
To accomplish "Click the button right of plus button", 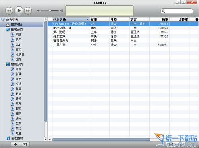I will tap(25, 144).
